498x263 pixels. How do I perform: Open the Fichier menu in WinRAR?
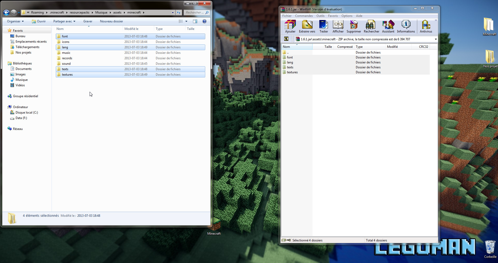pyautogui.click(x=287, y=16)
